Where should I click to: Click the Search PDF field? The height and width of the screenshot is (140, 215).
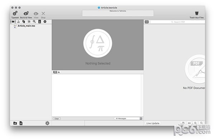point(178,22)
